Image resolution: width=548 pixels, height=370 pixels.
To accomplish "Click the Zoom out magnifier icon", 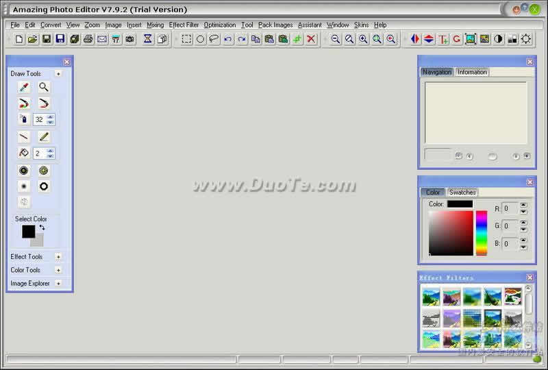I will 336,39.
